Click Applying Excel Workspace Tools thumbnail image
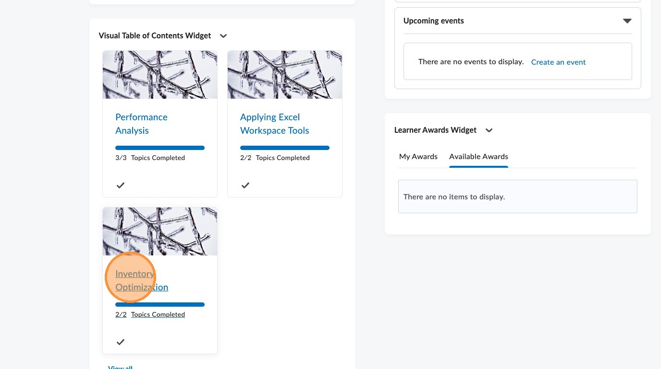Viewport: 661px width, 369px height. (285, 75)
